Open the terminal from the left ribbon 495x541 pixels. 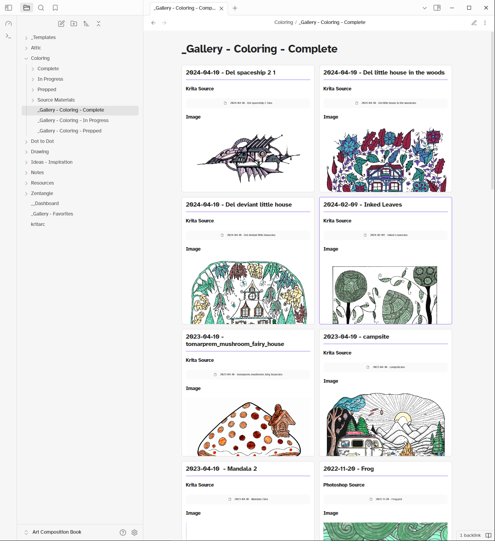pyautogui.click(x=8, y=36)
